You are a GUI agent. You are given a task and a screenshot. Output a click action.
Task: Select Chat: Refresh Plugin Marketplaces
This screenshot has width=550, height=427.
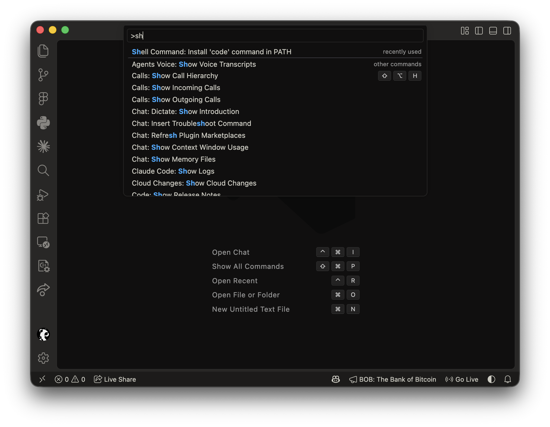(275, 135)
